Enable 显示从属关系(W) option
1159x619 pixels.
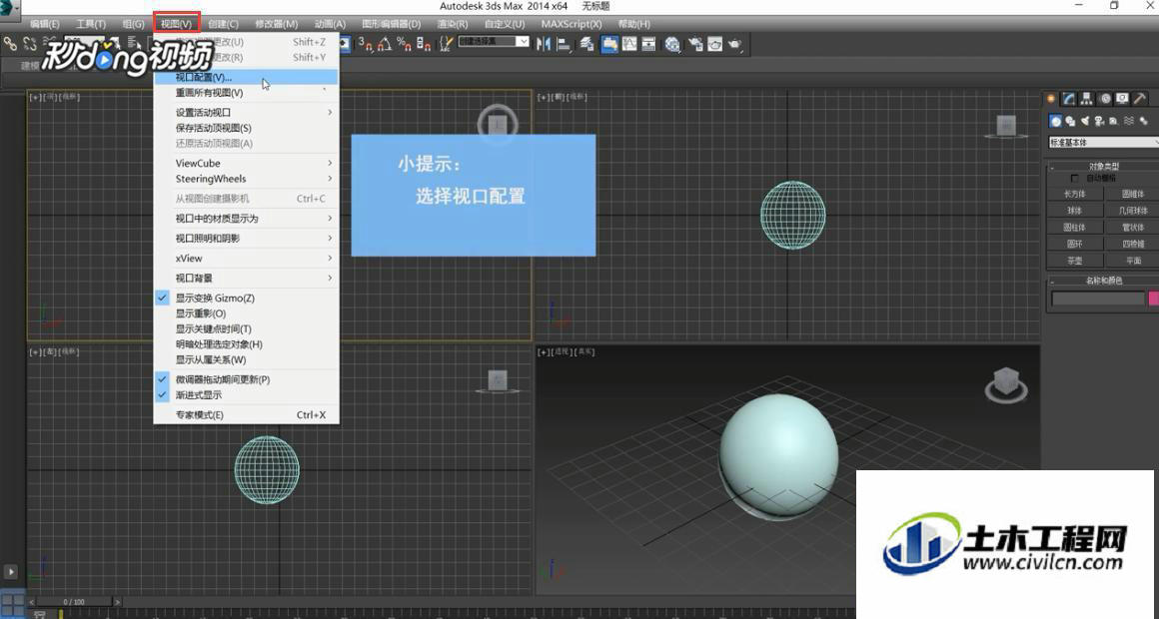pyautogui.click(x=246, y=359)
